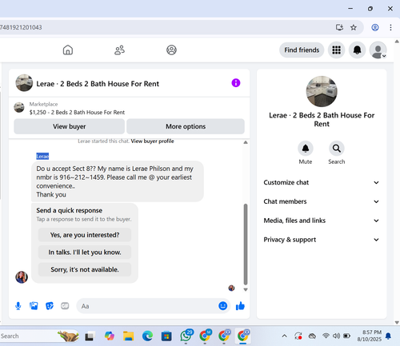Search in conversation with magnifier icon
Image resolution: width=400 pixels, height=346 pixels.
(x=337, y=149)
